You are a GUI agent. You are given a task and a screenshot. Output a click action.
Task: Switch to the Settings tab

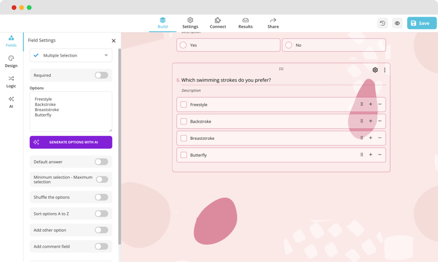pyautogui.click(x=190, y=23)
